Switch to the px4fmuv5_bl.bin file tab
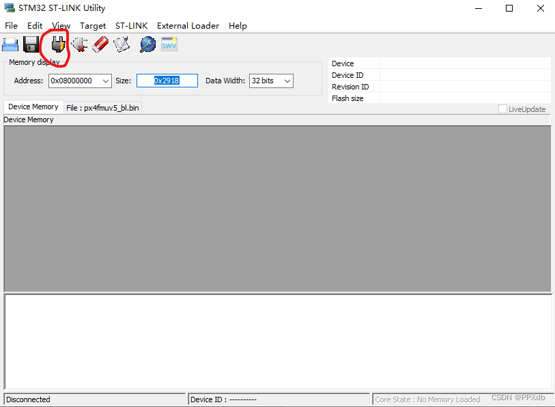 click(102, 107)
